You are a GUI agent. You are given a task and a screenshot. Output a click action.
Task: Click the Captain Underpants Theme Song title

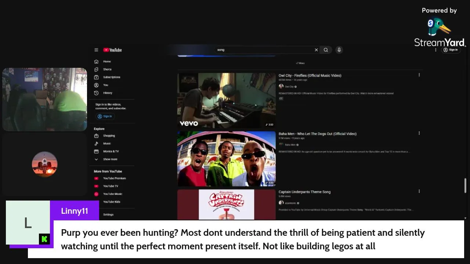tap(304, 192)
